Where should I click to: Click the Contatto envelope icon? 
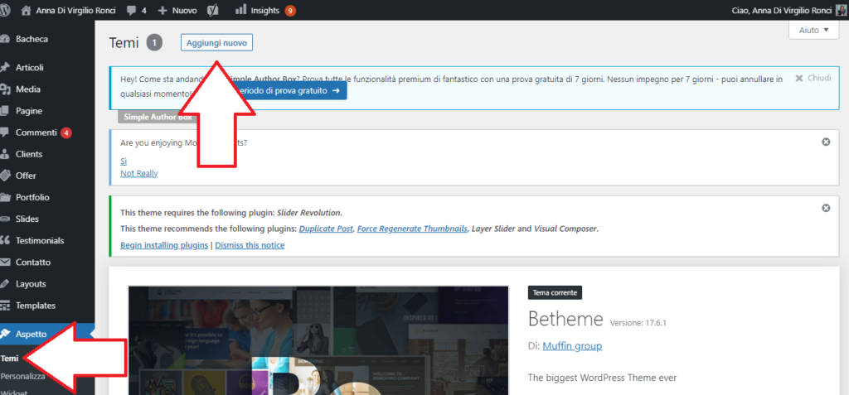(x=5, y=263)
